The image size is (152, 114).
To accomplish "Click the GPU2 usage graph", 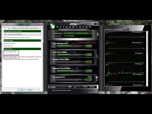I will pos(125,69).
